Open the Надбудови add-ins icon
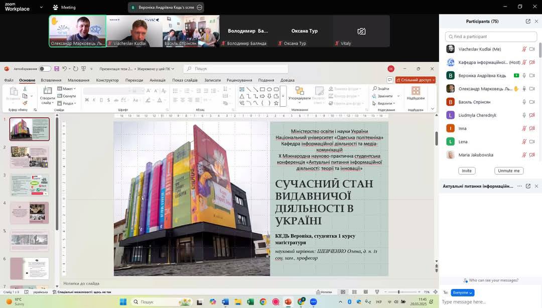 (x=416, y=91)
